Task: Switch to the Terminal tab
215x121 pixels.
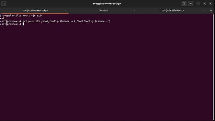Action: [104, 10]
